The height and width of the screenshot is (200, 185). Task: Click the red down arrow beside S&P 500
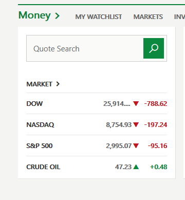click(136, 146)
